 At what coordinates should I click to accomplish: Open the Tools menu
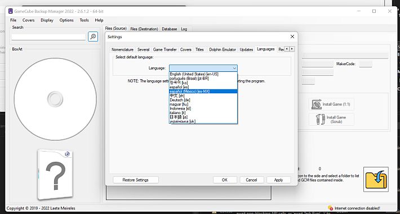(84, 20)
